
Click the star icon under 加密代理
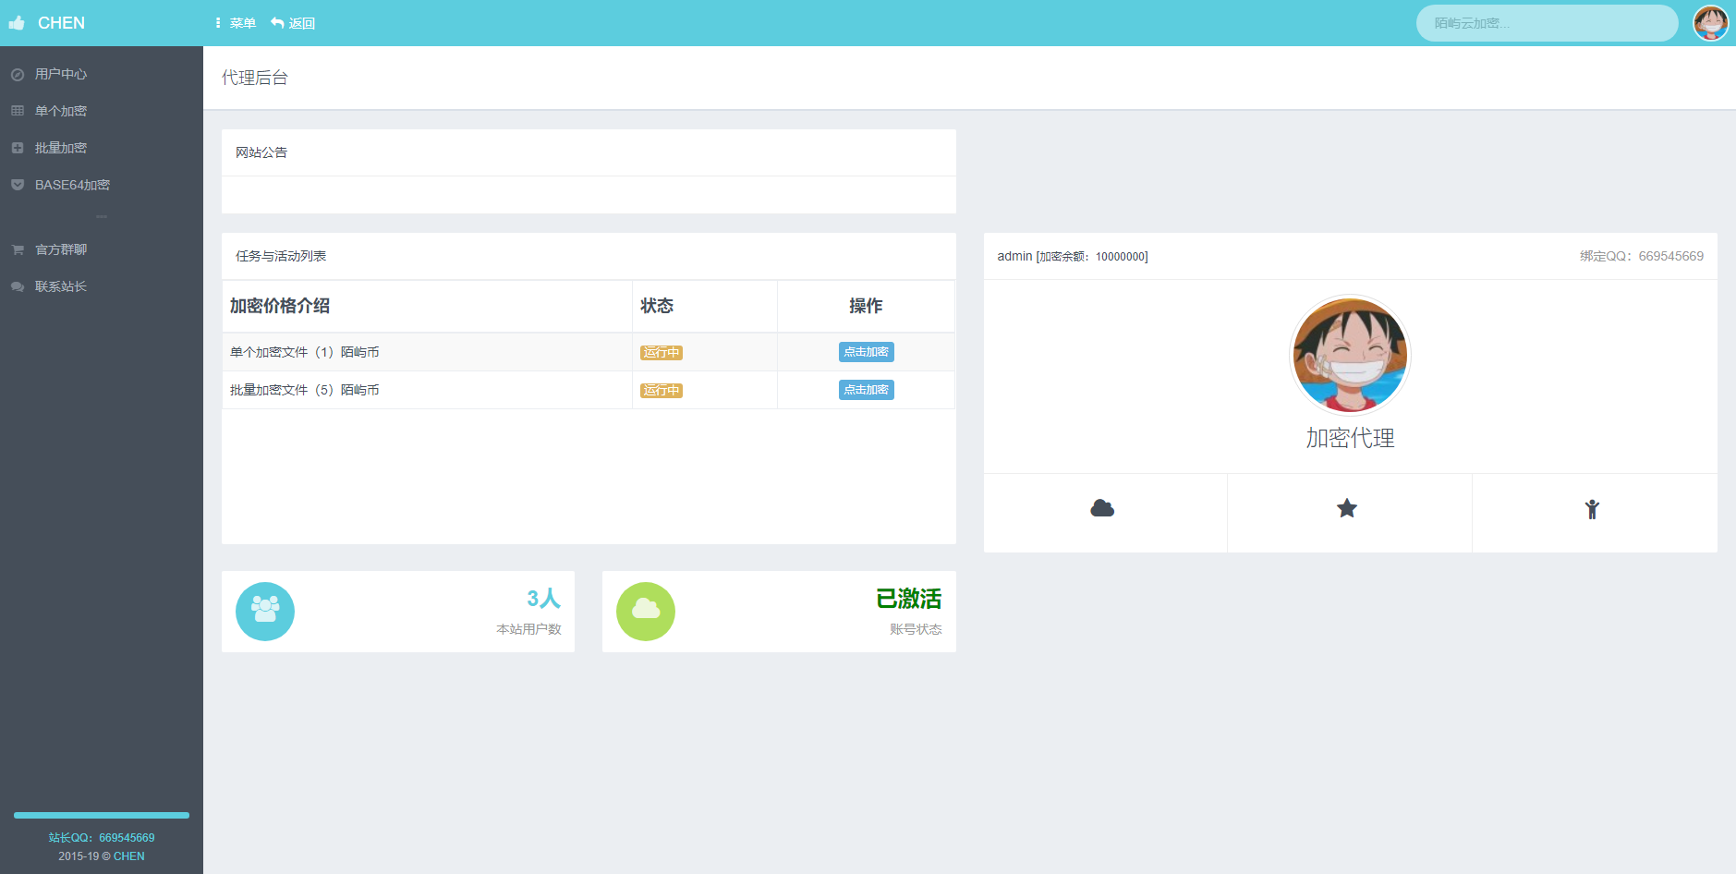[x=1348, y=507]
